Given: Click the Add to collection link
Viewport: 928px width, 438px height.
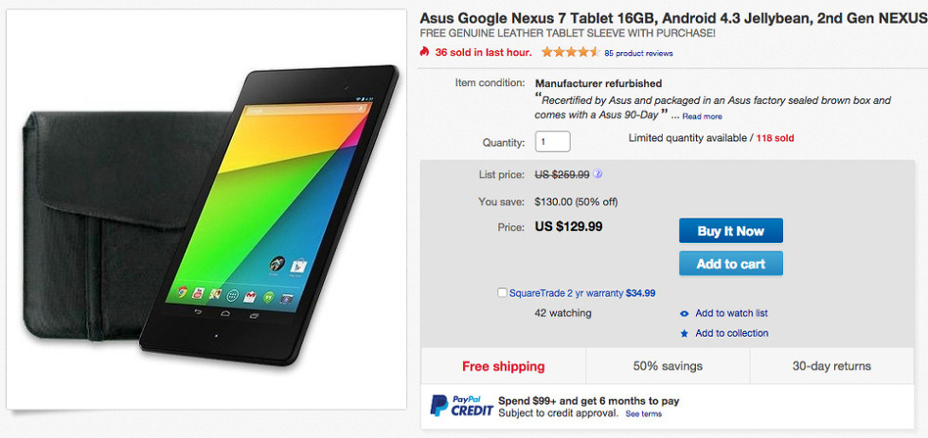Looking at the screenshot, I should pyautogui.click(x=731, y=333).
